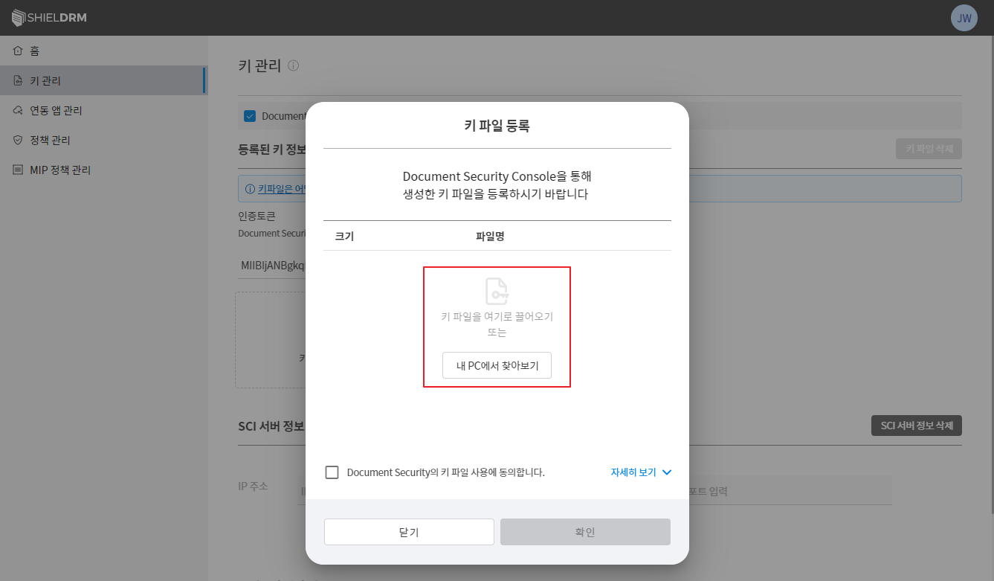Image resolution: width=994 pixels, height=581 pixels.
Task: Click the 키 파일 등록 dialog title
Action: pyautogui.click(x=497, y=126)
